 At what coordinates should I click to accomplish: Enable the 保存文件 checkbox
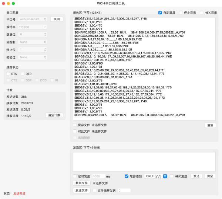coord(75,125)
